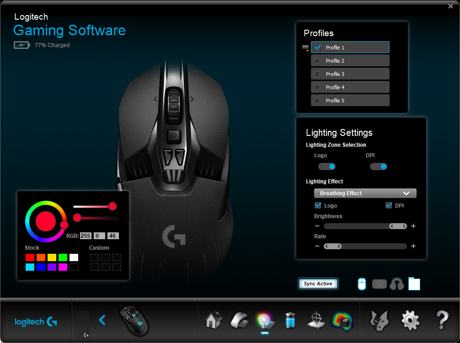
Task: Open the Home icon in bottom toolbar
Action: click(x=214, y=321)
